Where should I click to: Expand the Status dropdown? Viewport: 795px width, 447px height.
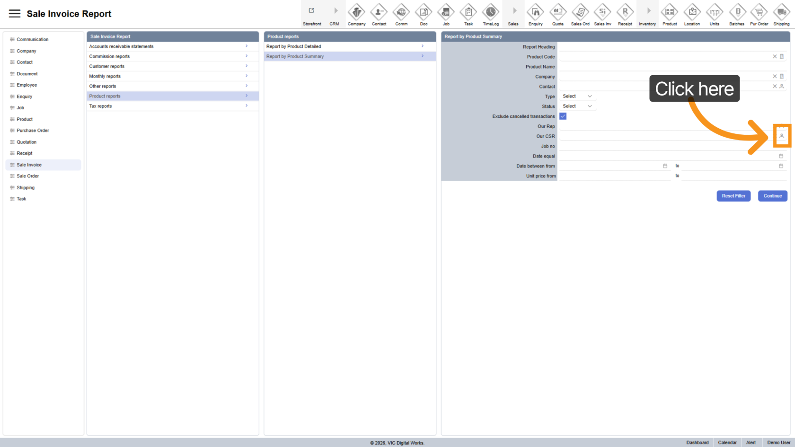click(577, 106)
